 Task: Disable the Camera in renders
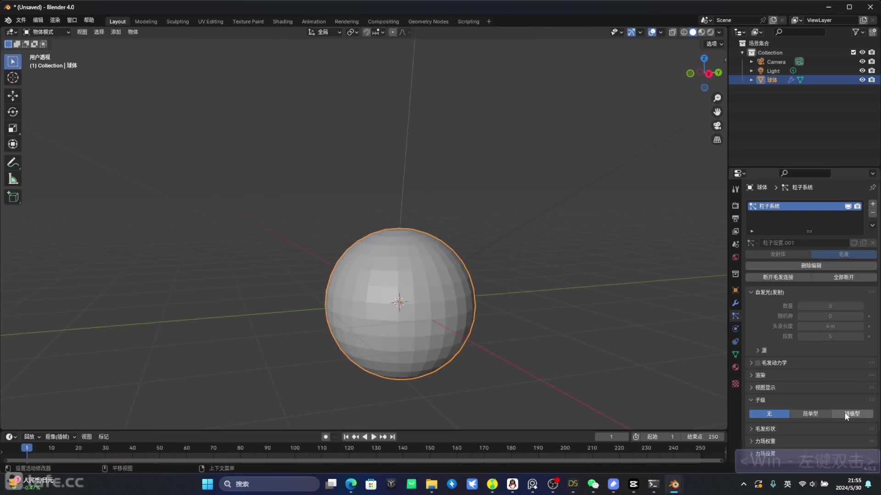tap(871, 61)
